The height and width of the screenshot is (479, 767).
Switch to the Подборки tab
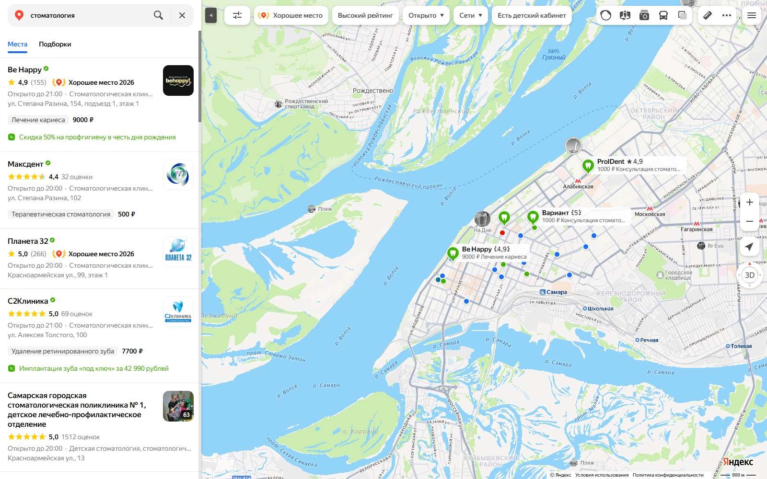[55, 44]
